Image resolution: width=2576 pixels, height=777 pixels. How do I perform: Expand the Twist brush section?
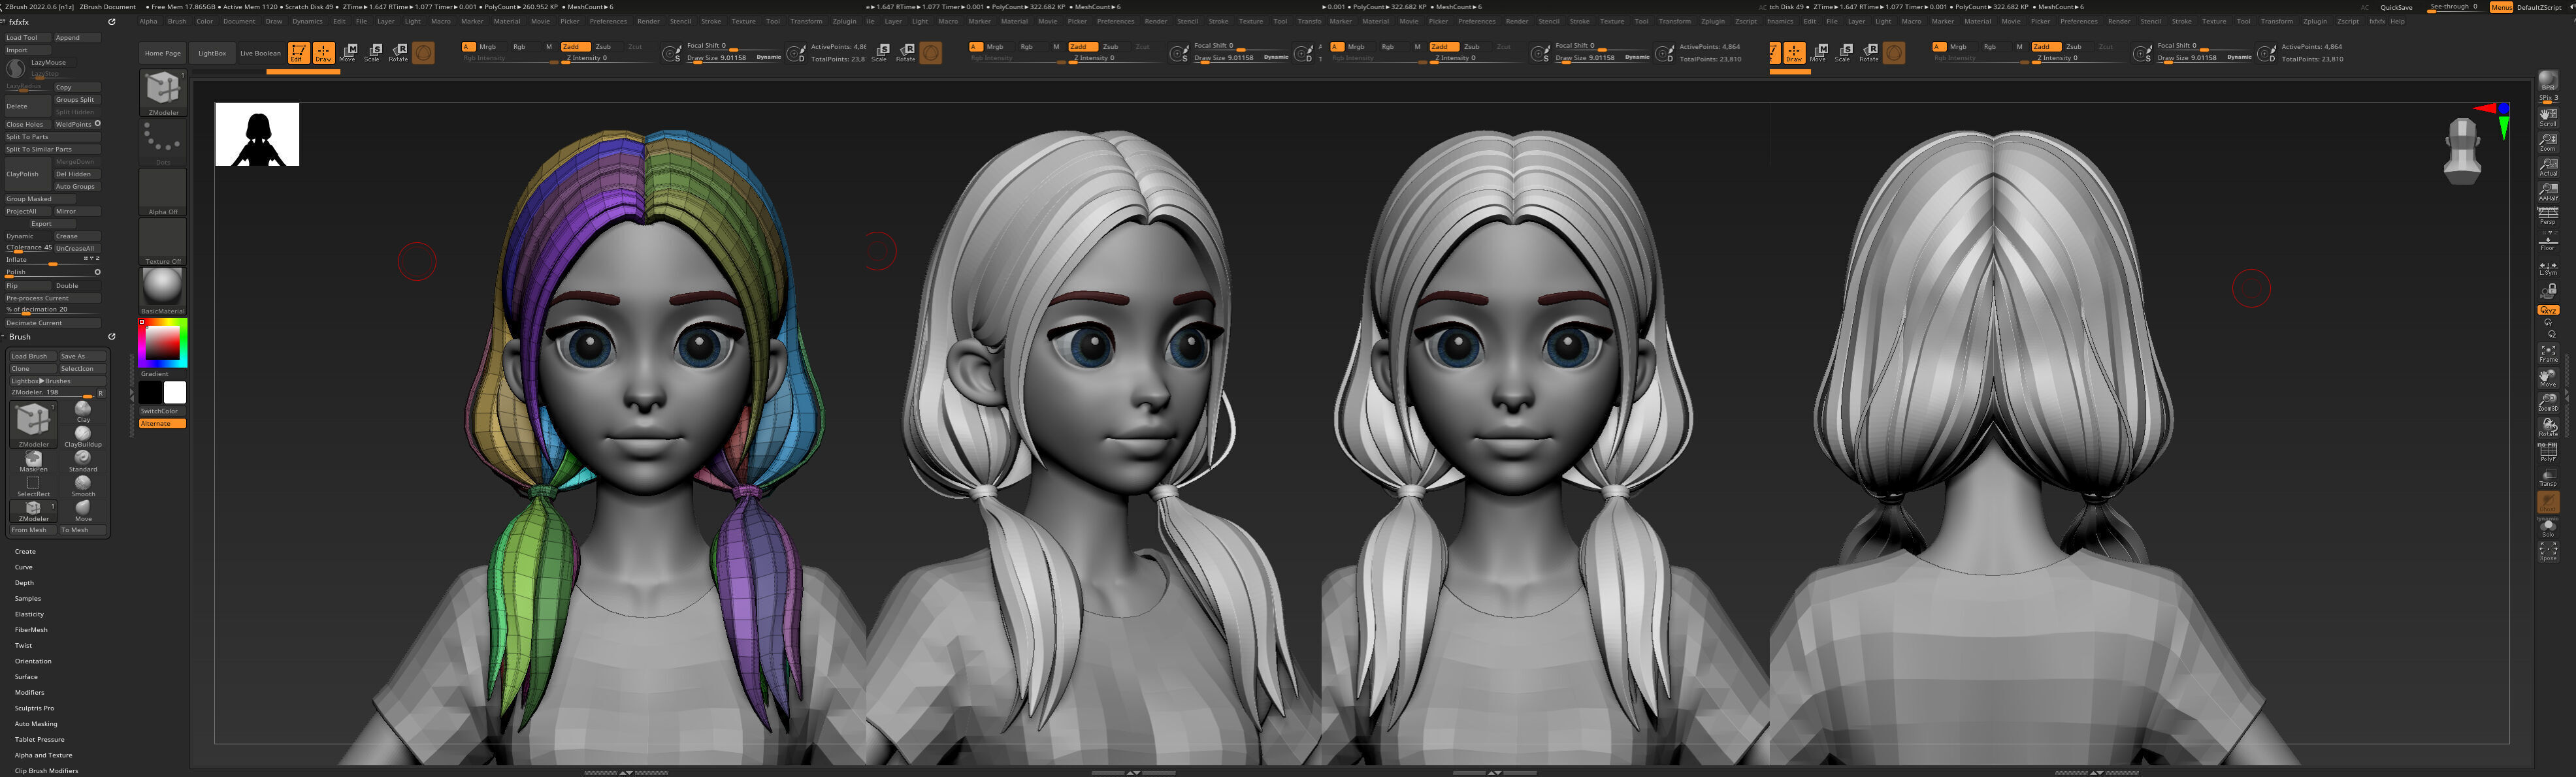(x=23, y=645)
